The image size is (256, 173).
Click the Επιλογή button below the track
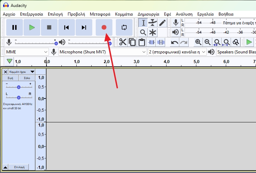pos(19,167)
